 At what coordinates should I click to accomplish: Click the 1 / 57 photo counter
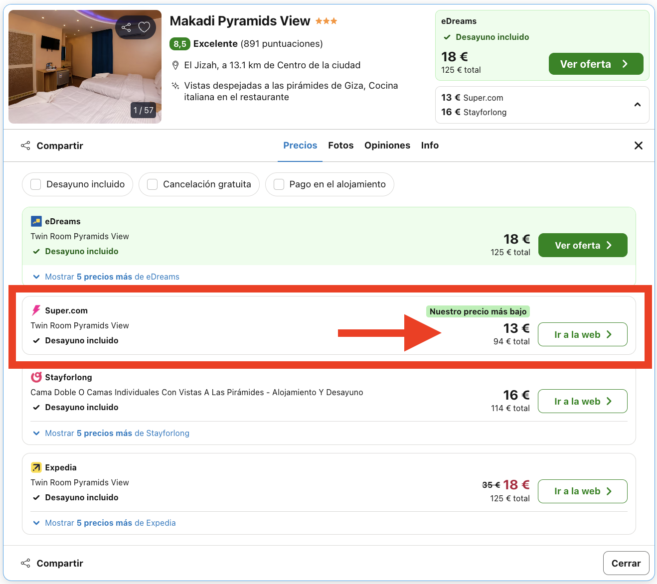click(x=144, y=110)
